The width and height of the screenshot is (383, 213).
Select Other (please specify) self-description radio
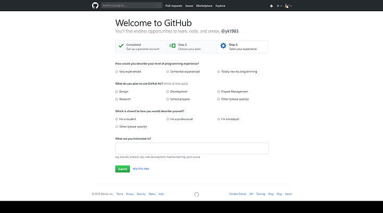116,127
